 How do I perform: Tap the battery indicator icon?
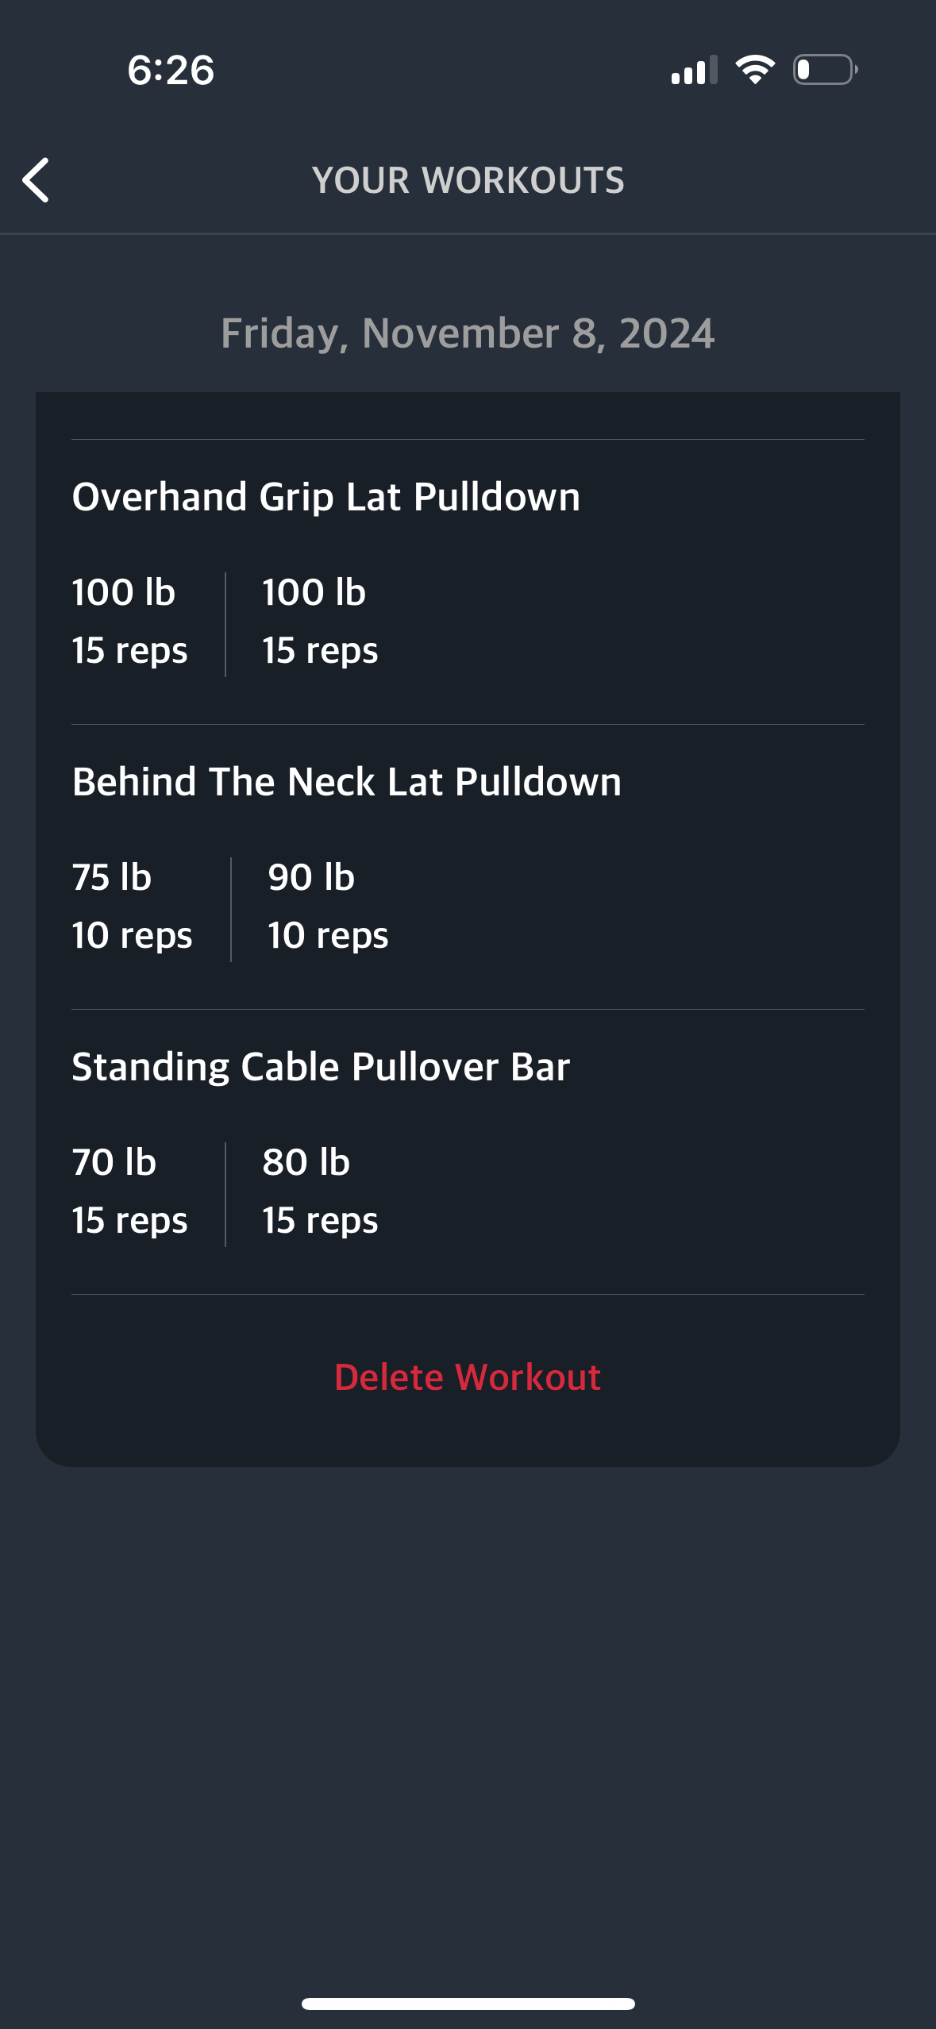point(826,70)
